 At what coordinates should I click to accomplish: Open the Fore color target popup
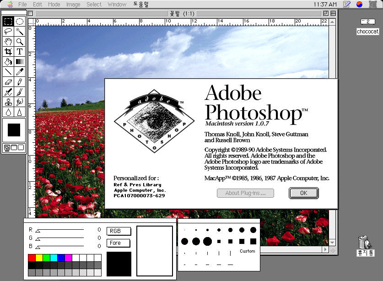119,243
